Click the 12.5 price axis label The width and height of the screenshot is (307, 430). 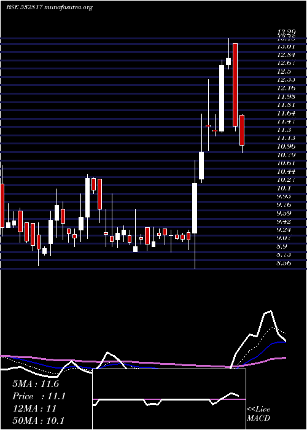pos(284,72)
